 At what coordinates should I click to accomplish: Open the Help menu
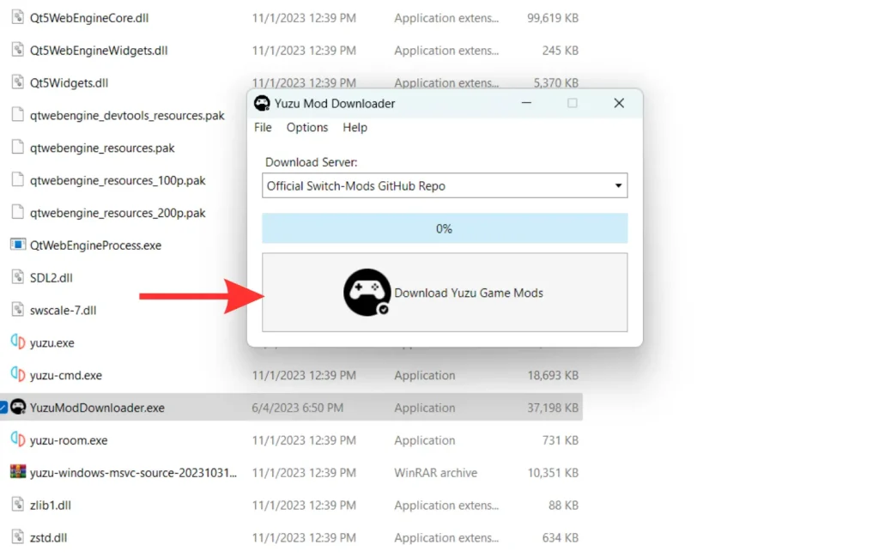click(355, 127)
